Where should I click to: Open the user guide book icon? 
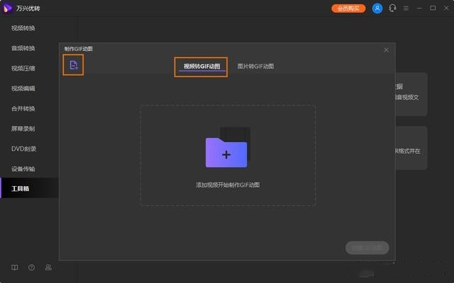15,267
